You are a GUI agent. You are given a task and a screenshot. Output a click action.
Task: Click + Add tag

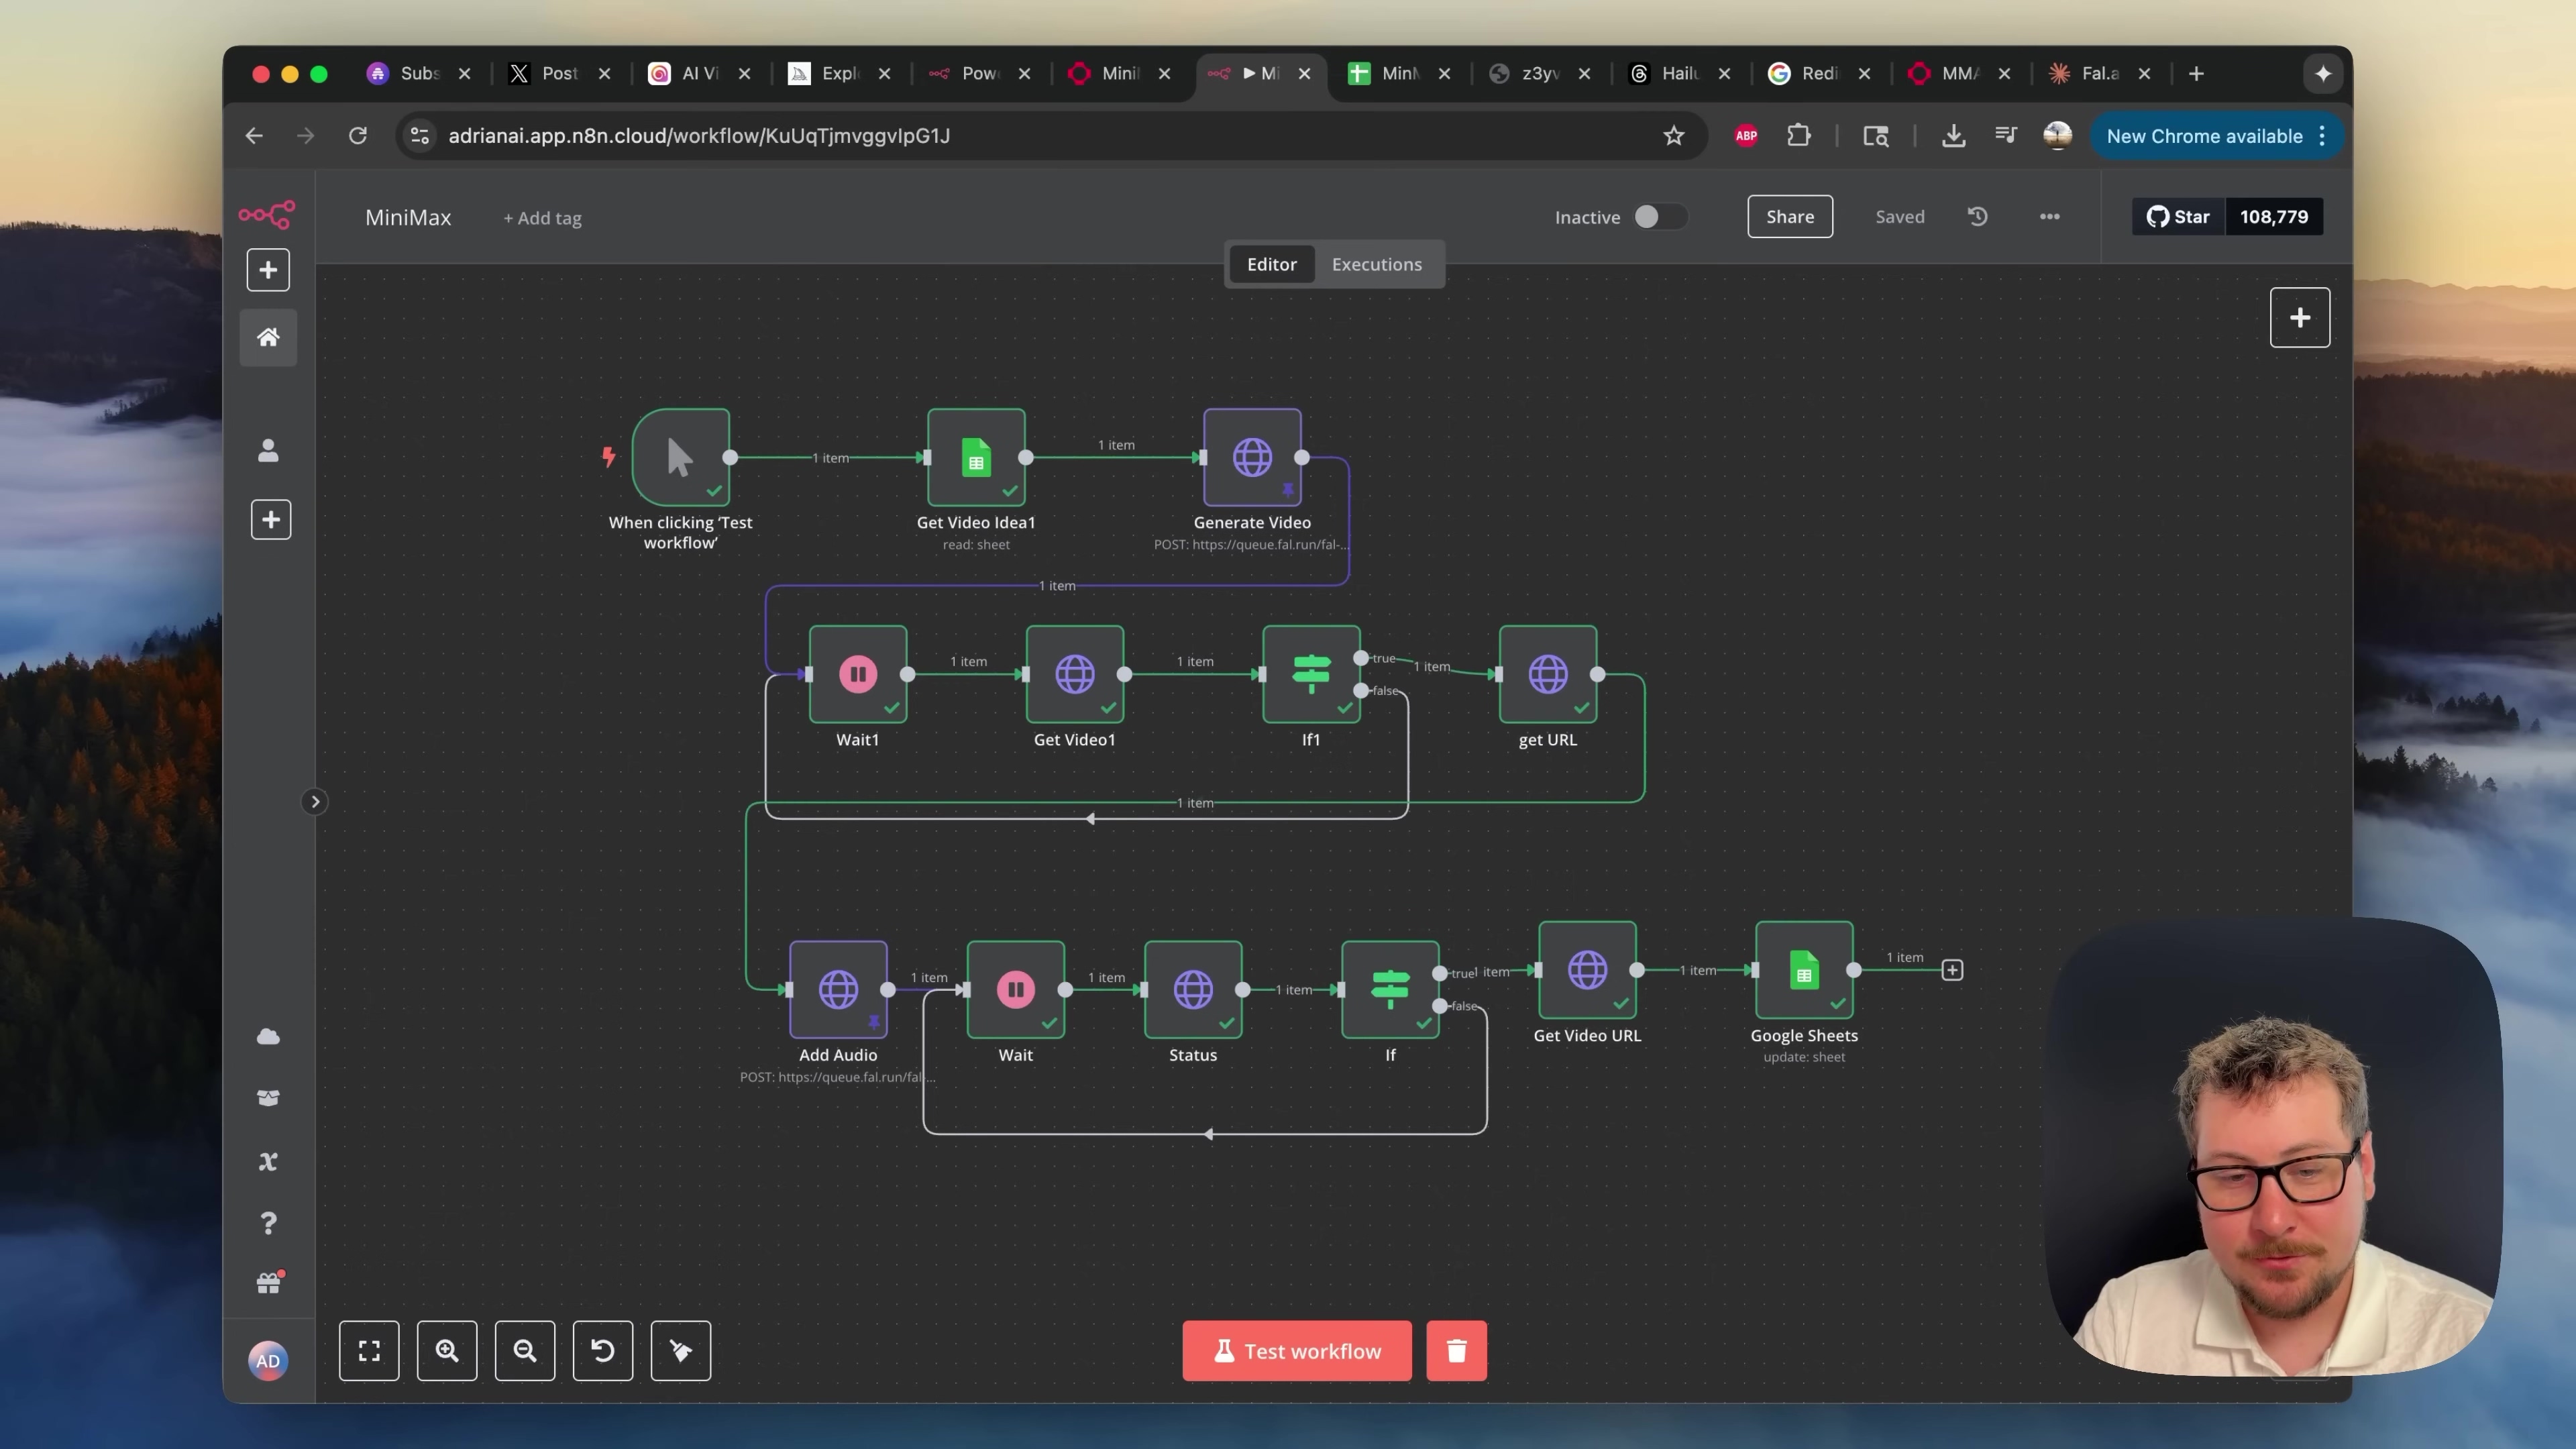542,218
